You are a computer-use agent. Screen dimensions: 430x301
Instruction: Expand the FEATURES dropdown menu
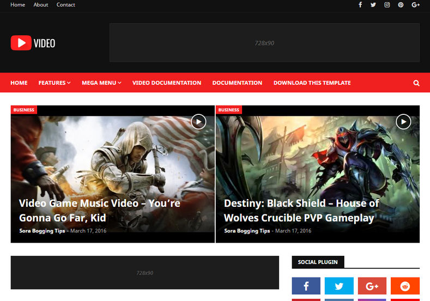(x=54, y=83)
